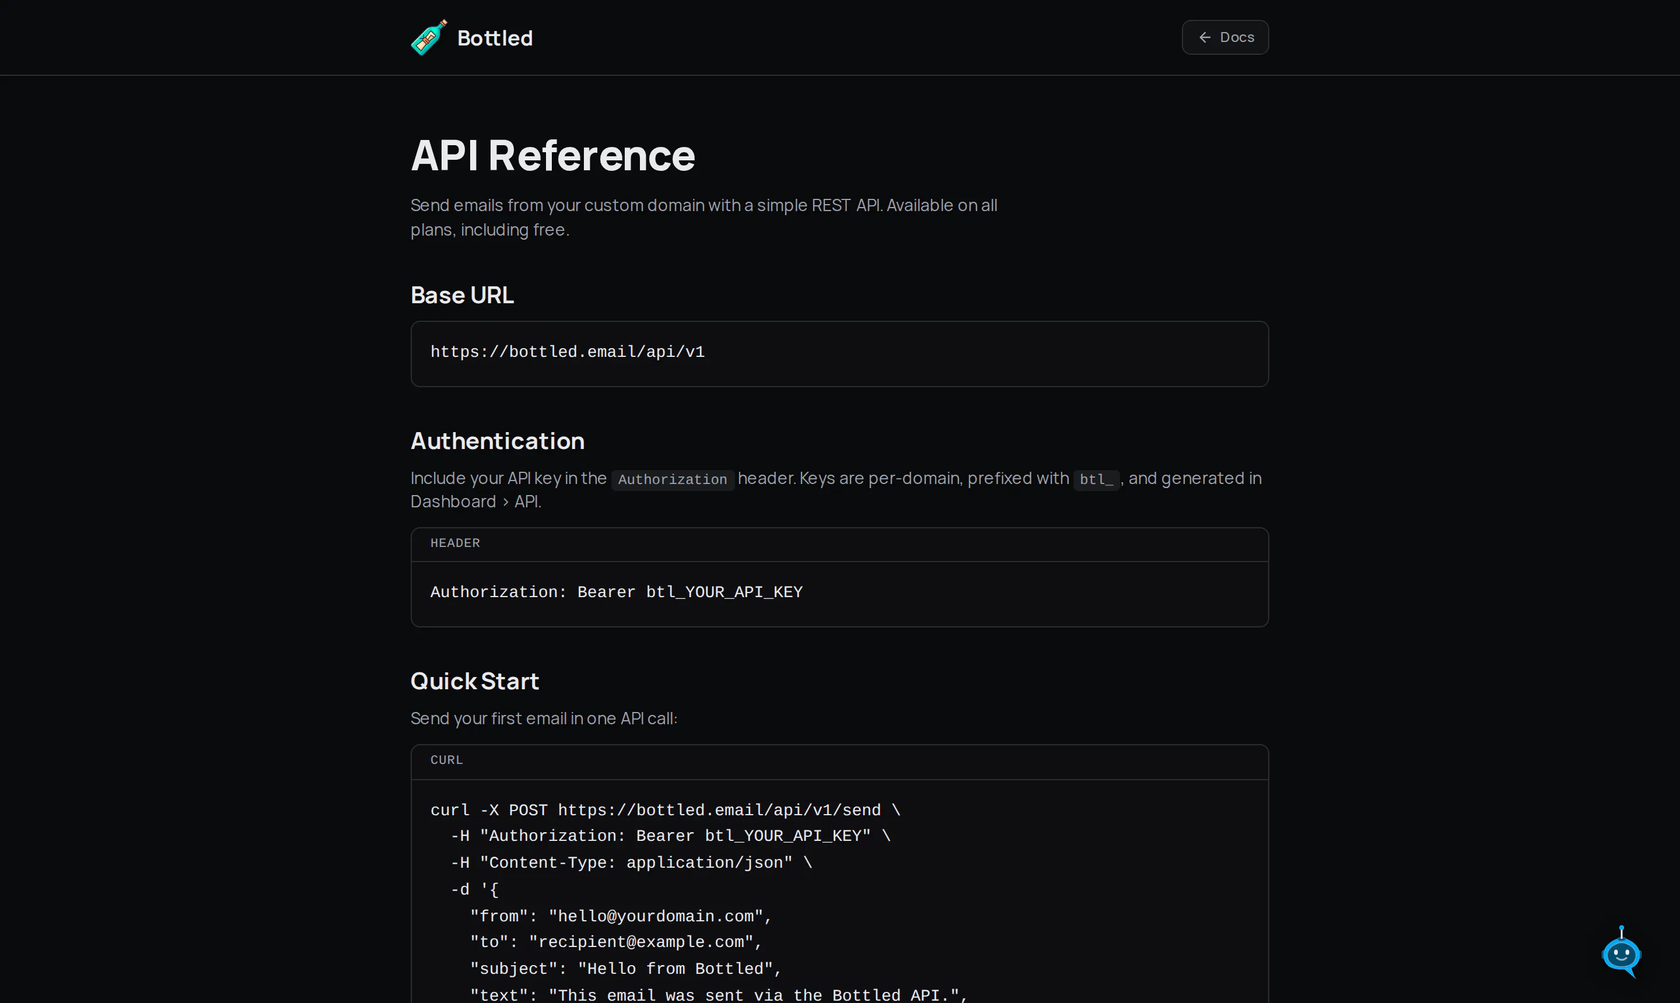Click the '-H "Authorization: Bearer btl_YOUR_API_KEY"' curl line
This screenshot has width=1680, height=1003.
click(x=671, y=836)
